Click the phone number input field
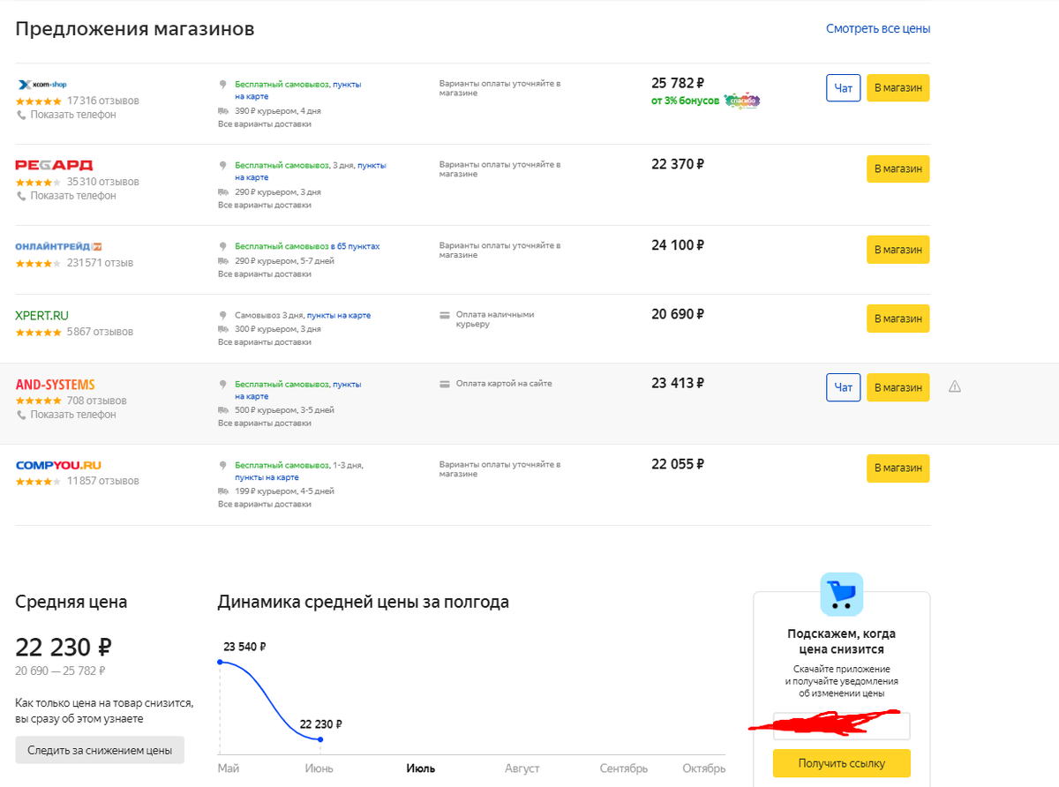The height and width of the screenshot is (787, 1059). (841, 726)
